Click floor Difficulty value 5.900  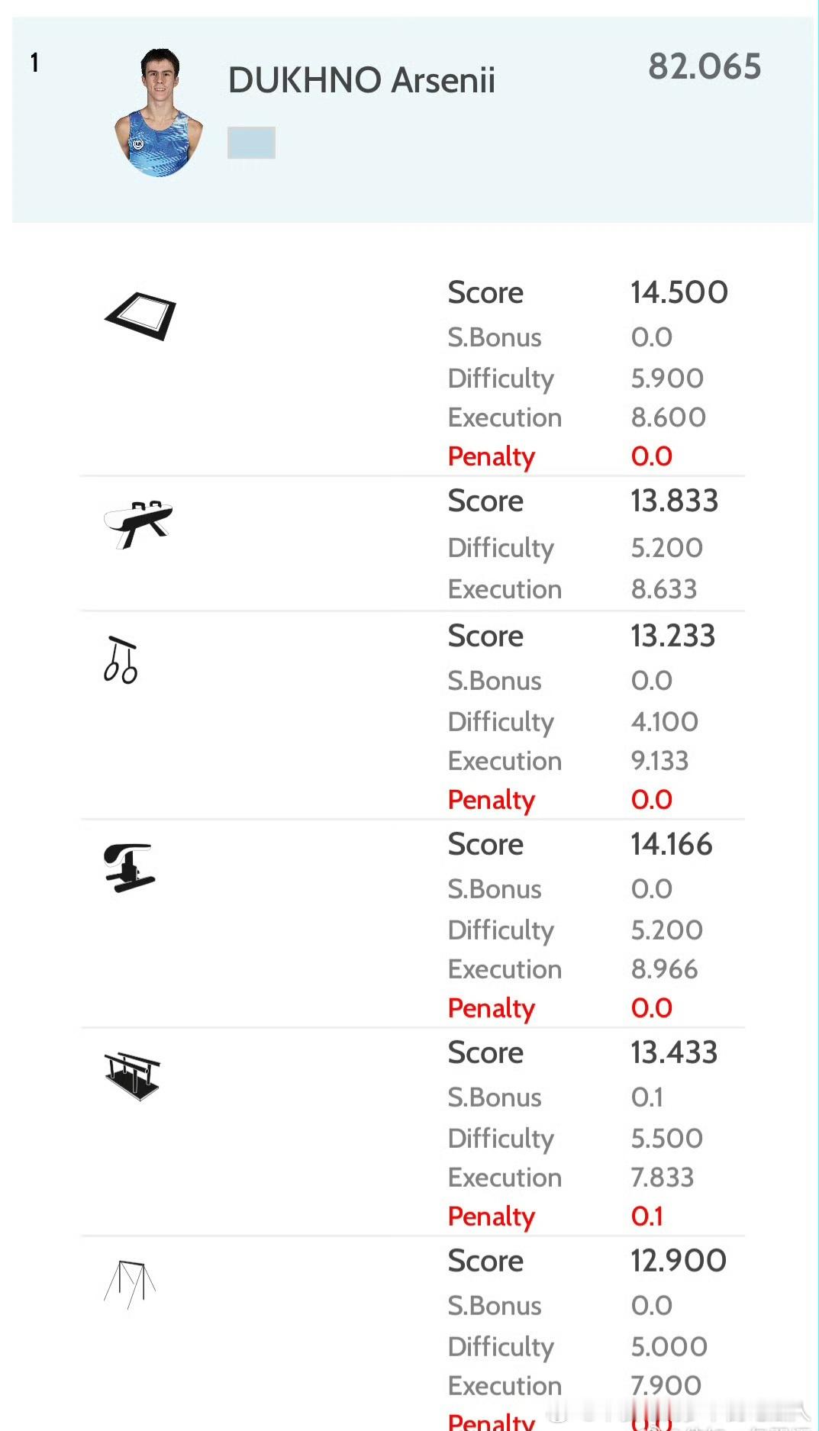[667, 379]
